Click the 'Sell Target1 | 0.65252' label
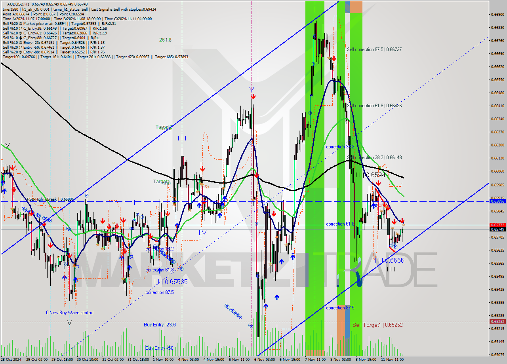The width and height of the screenshot is (507, 364). point(377,325)
